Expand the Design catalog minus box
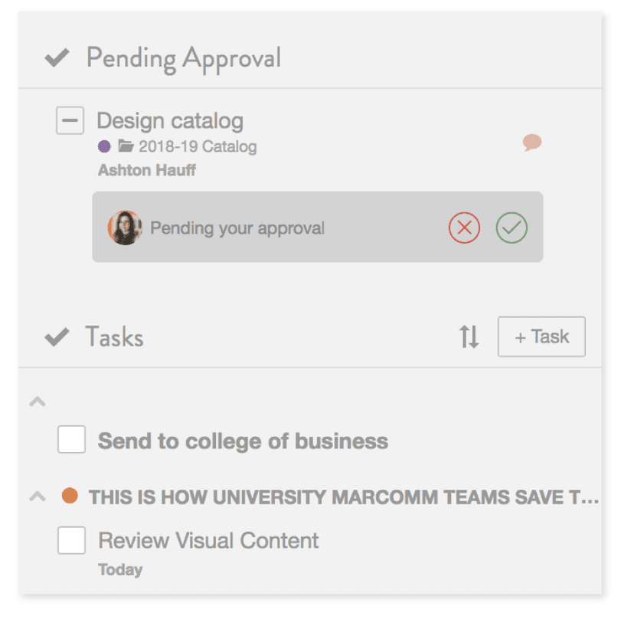The height and width of the screenshot is (626, 634). [70, 120]
